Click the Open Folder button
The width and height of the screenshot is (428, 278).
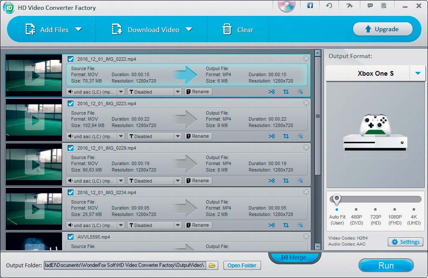pyautogui.click(x=242, y=266)
